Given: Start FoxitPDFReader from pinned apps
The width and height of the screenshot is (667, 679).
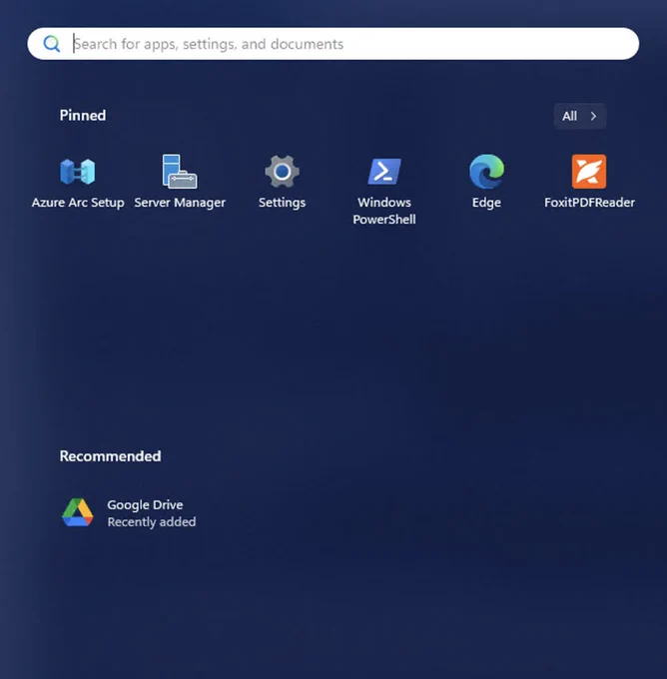Looking at the screenshot, I should tap(589, 182).
